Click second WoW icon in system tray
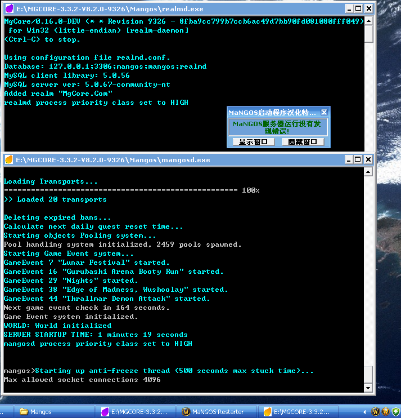The height and width of the screenshot is (418, 401). click(386, 412)
